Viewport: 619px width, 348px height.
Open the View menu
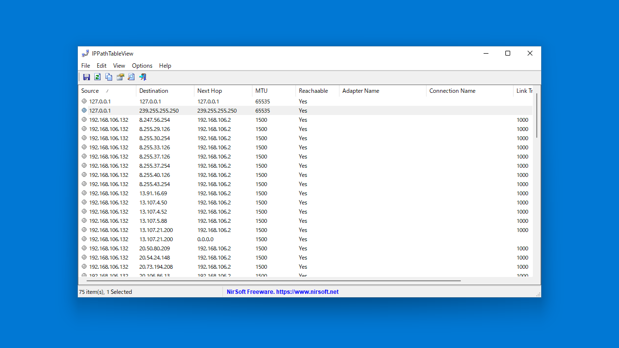click(119, 66)
